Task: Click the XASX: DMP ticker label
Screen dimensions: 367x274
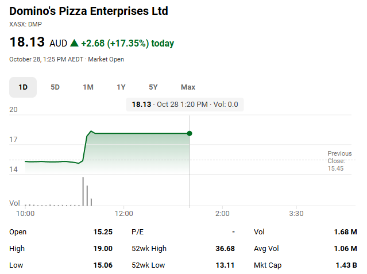Action: (x=25, y=24)
